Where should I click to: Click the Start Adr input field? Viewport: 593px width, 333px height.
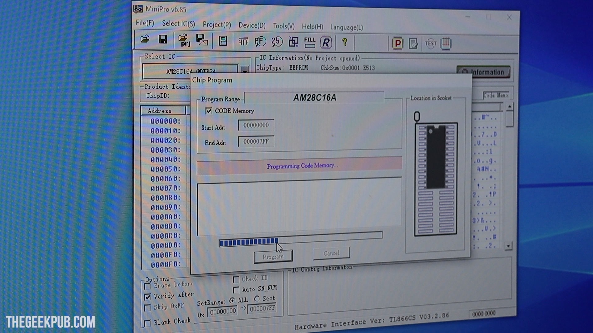[256, 125]
